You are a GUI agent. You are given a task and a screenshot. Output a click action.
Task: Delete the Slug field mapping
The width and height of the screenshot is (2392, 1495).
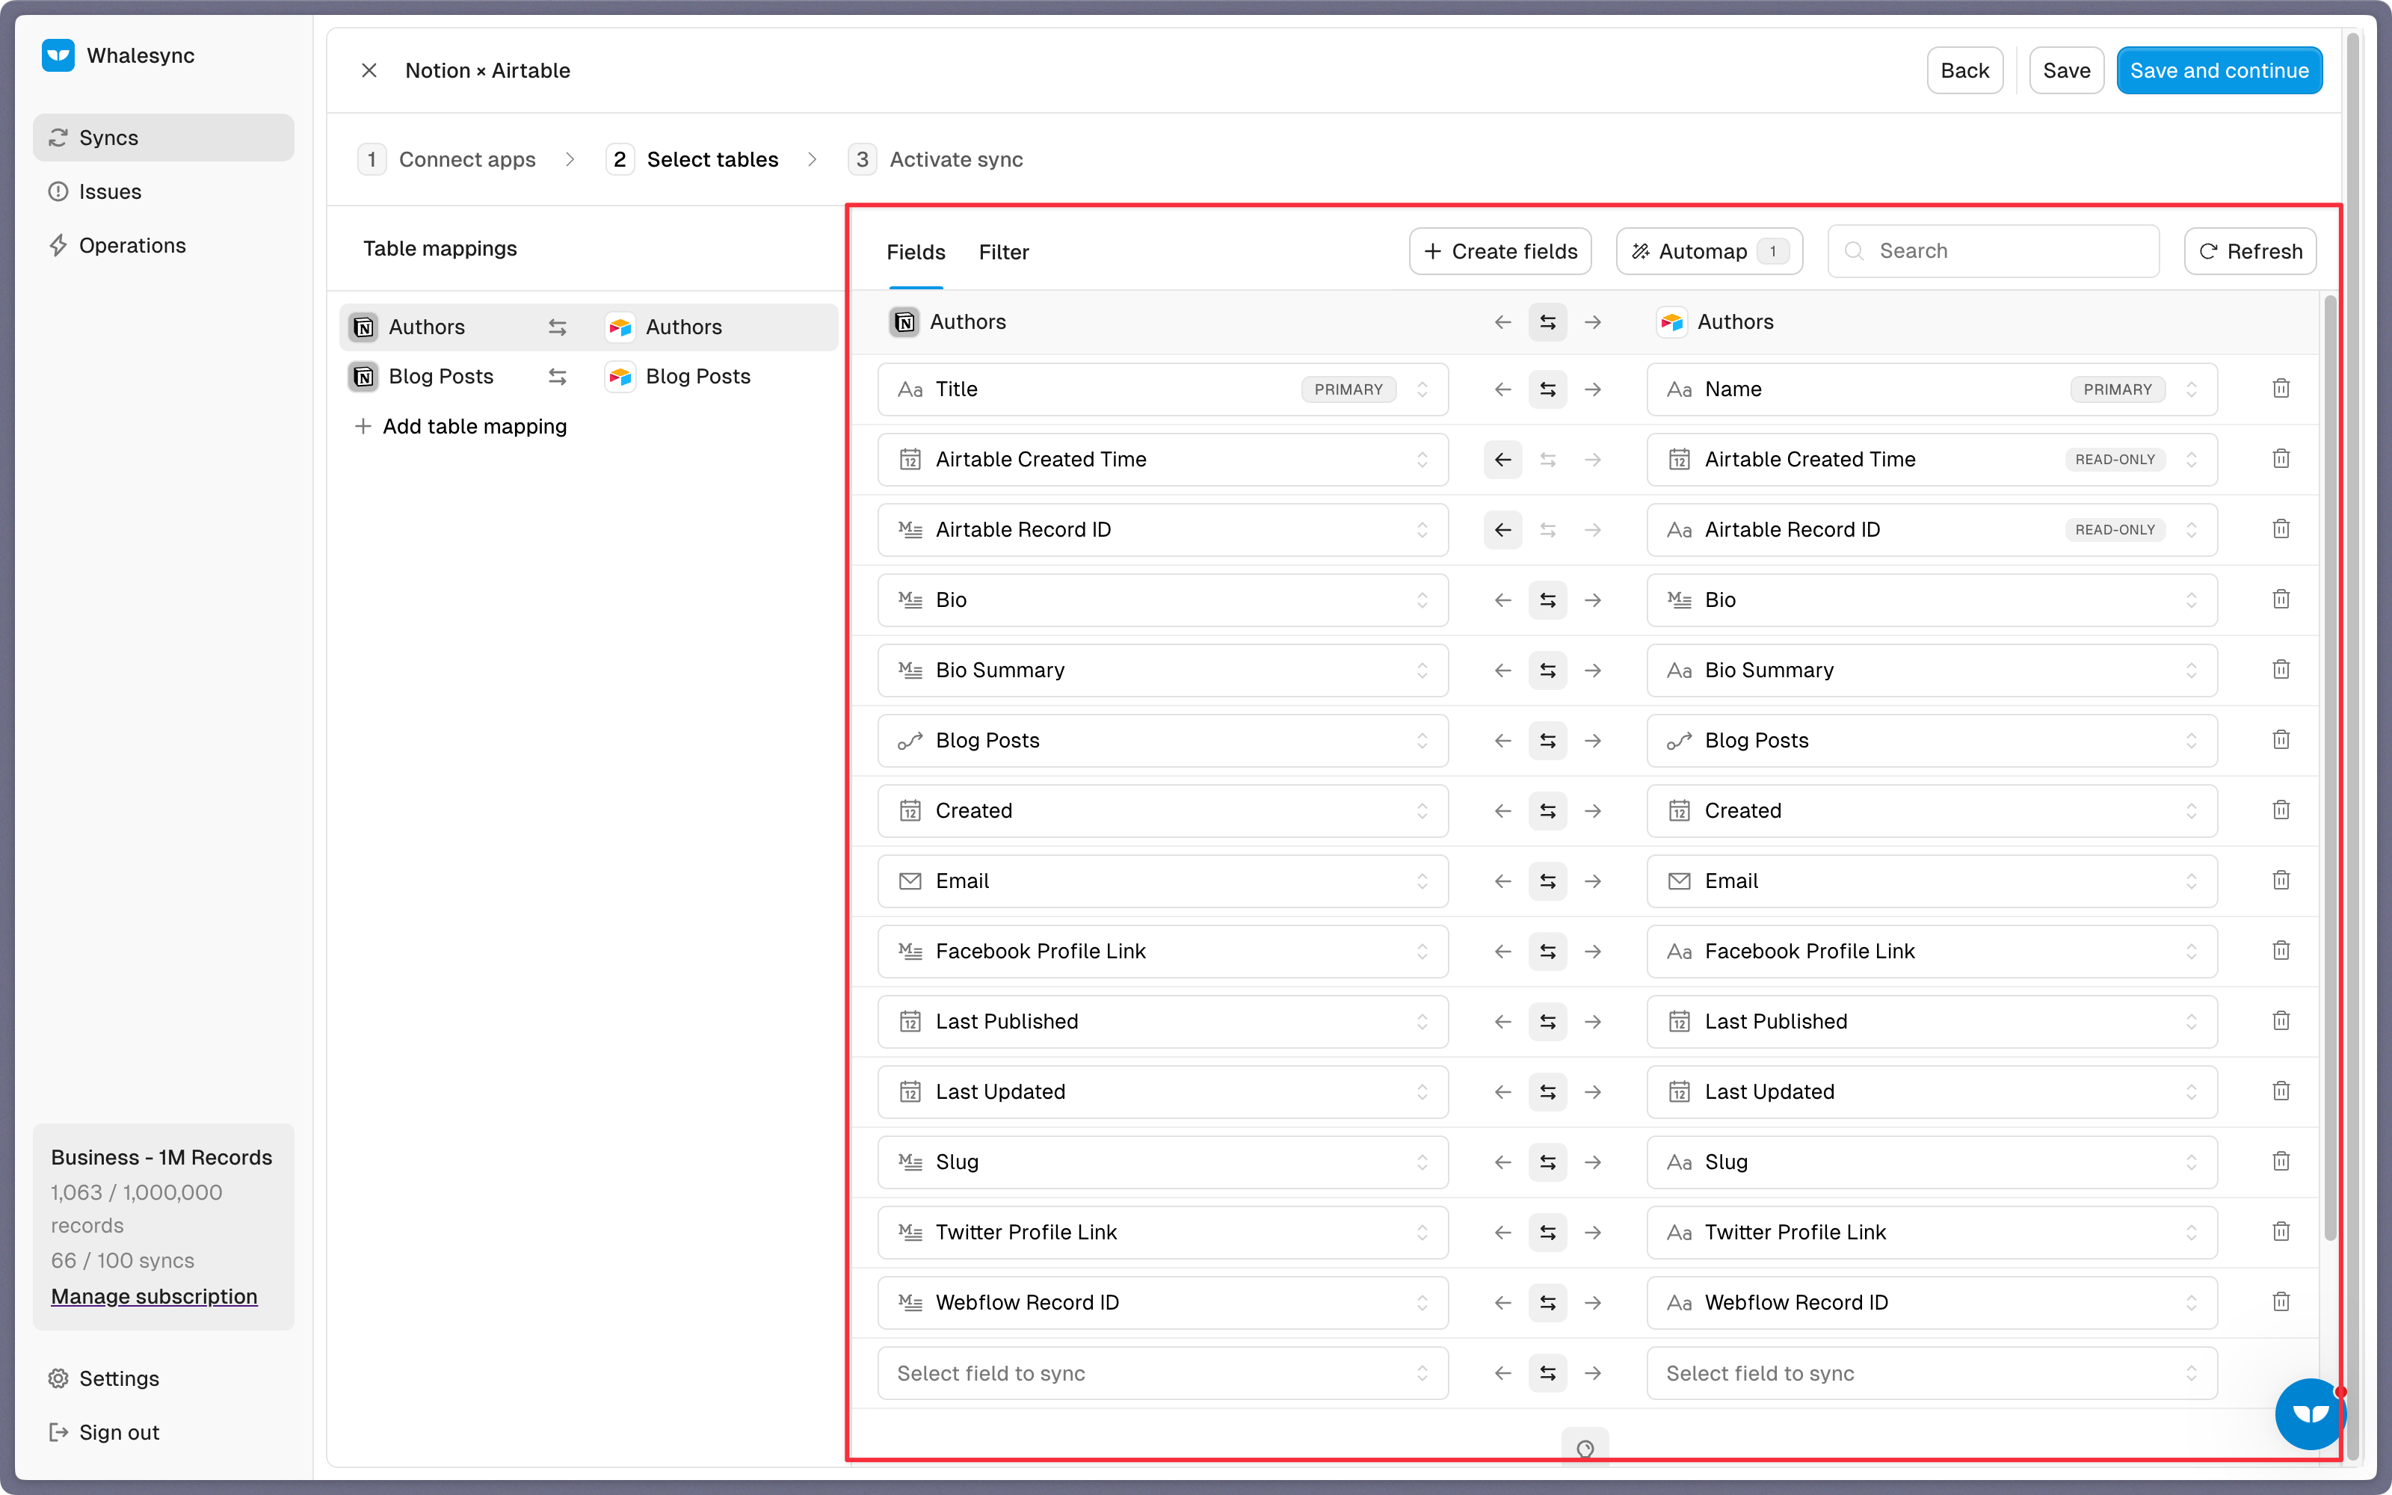click(2281, 1161)
